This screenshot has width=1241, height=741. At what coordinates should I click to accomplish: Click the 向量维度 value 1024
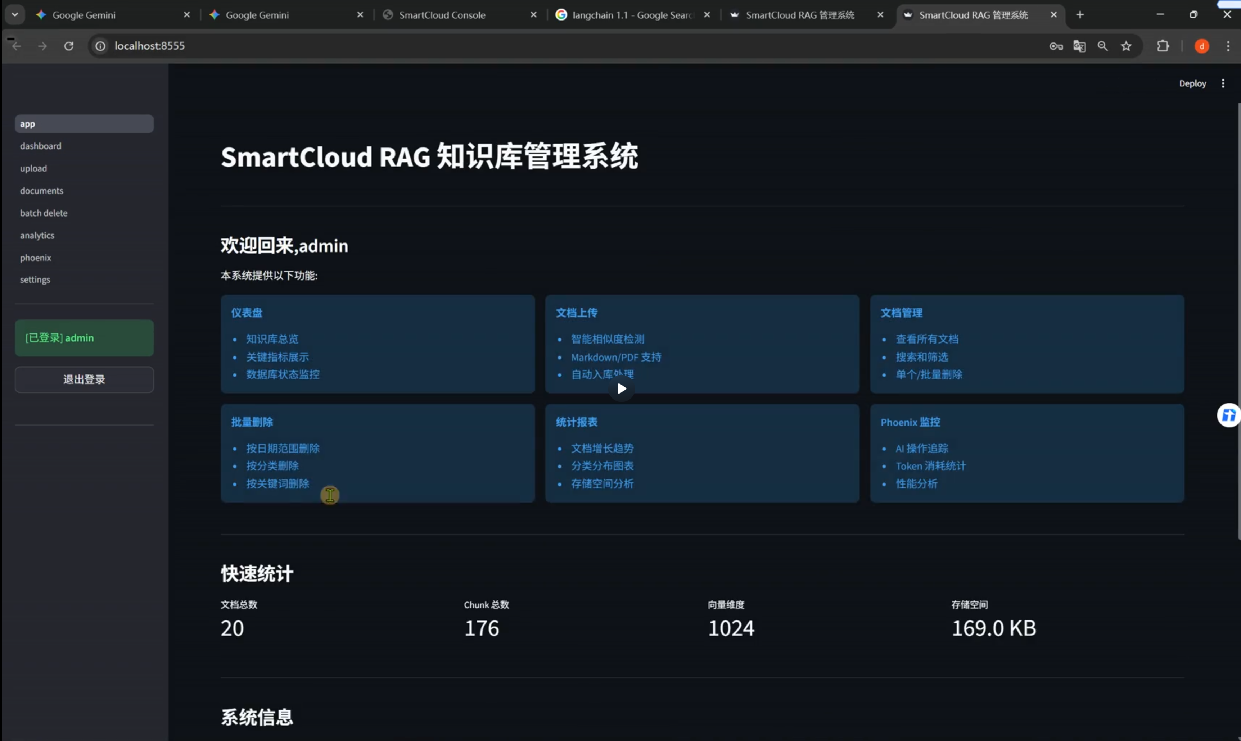[731, 628]
